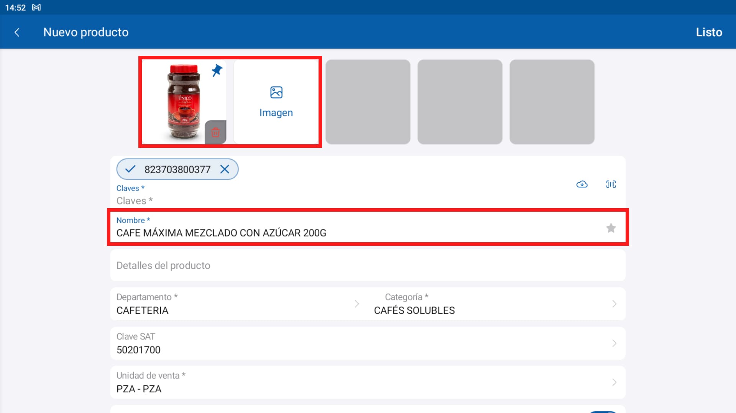Screen dimensions: 736x413
Task: Tap the checkmark on the barcode chip
Action: click(x=130, y=169)
